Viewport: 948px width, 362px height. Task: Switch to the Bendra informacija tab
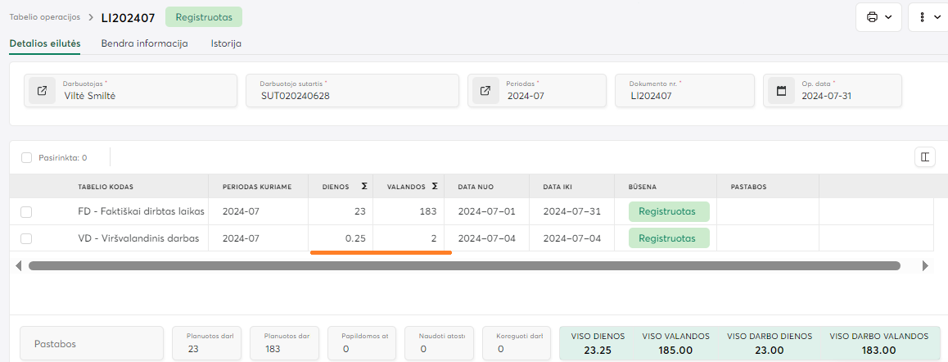(x=145, y=43)
